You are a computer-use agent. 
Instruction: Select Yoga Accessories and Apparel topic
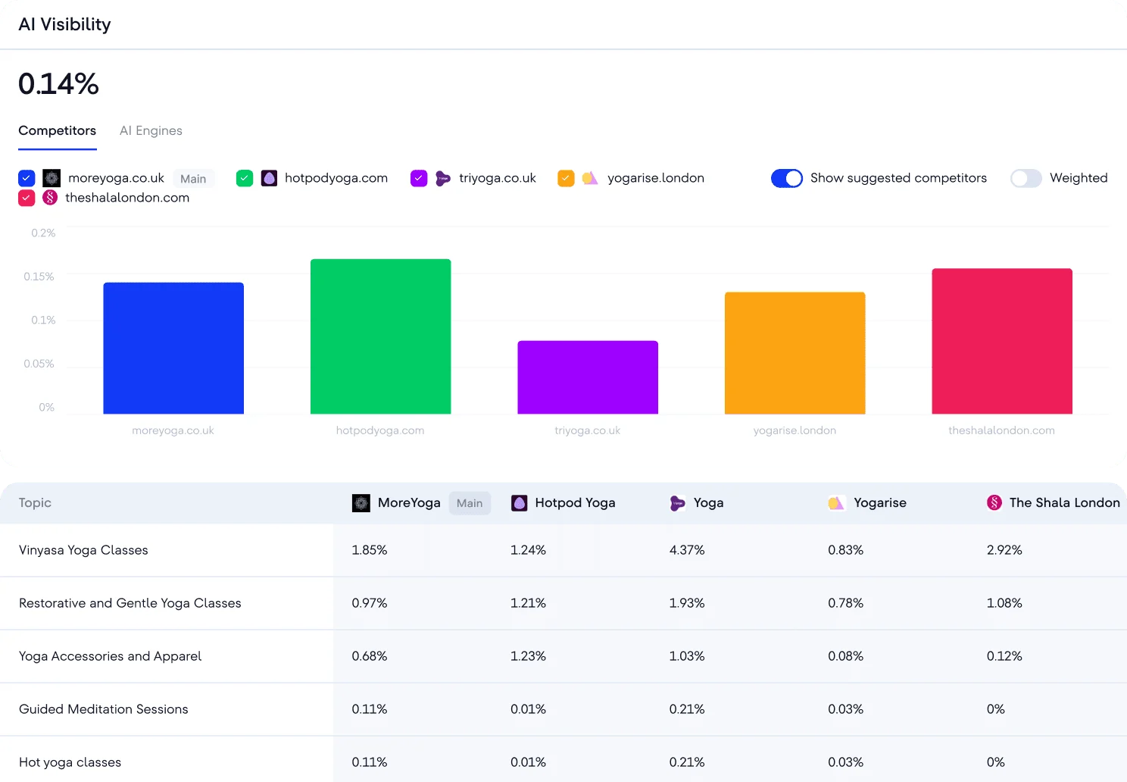111,656
